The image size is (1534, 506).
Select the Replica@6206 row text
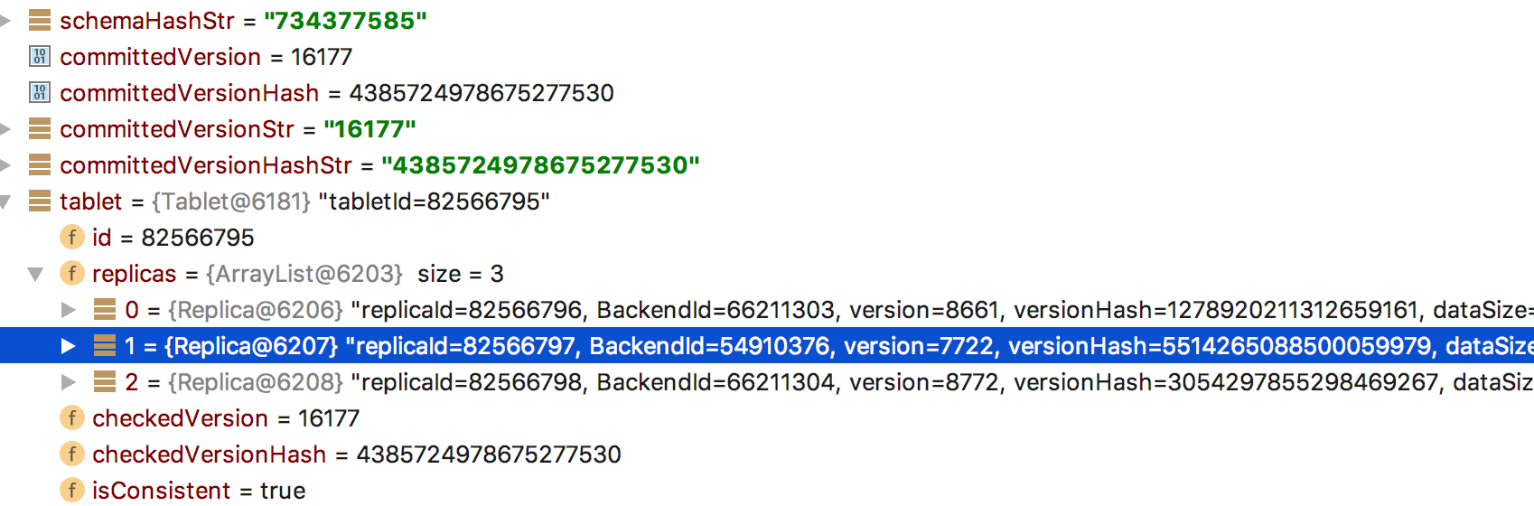pos(829,310)
